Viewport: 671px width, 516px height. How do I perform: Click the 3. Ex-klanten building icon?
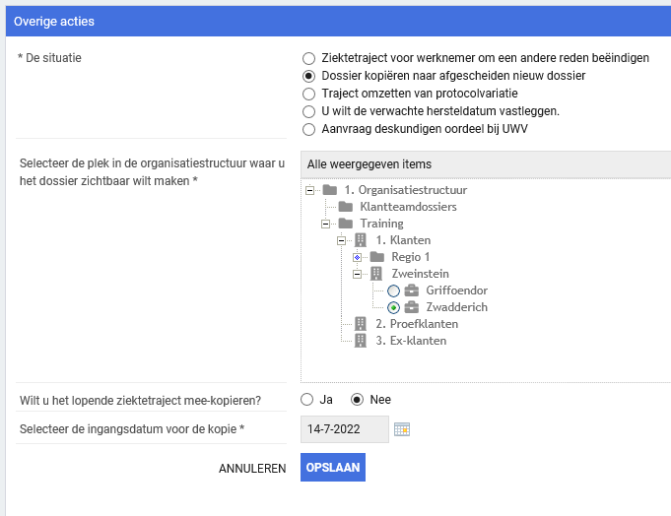[x=361, y=341]
